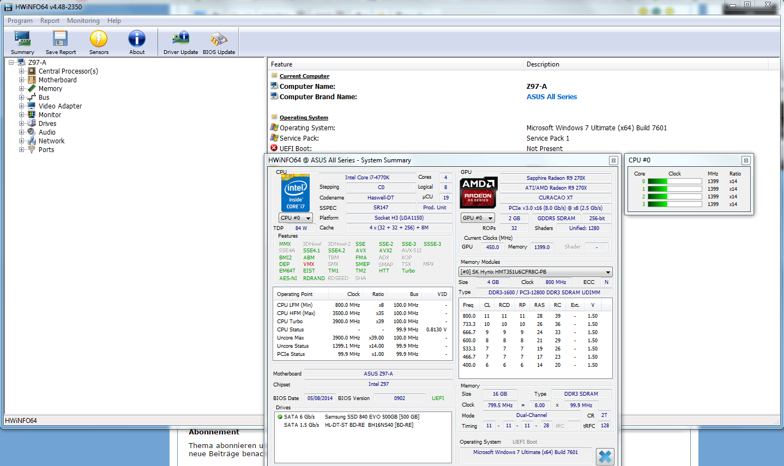The width and height of the screenshot is (784, 466).
Task: Click the Z97-A computer root icon
Action: click(21, 62)
